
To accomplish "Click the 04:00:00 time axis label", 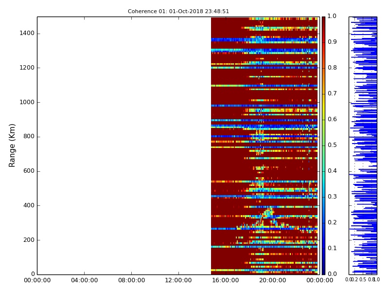I will point(84,280).
